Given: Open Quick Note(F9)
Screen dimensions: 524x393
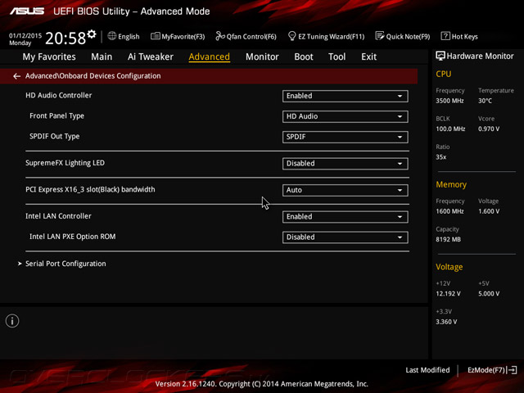Looking at the screenshot, I should pos(402,36).
